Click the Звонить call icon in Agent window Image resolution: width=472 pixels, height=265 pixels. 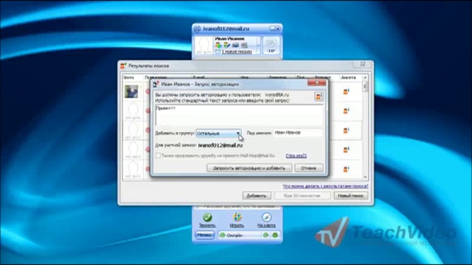pos(207,217)
